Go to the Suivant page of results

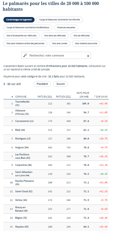click(x=60, y=84)
